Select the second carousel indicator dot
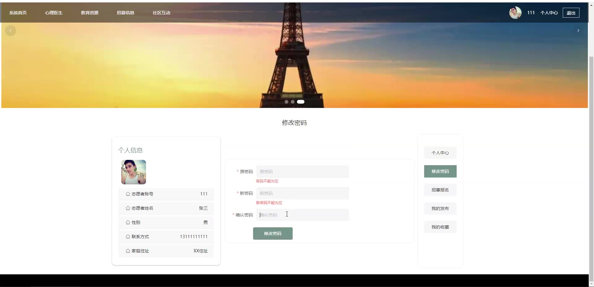This screenshot has width=594, height=287. (x=293, y=102)
